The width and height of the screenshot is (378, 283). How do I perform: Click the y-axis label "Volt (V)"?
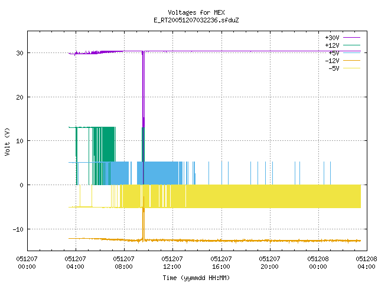7,142
